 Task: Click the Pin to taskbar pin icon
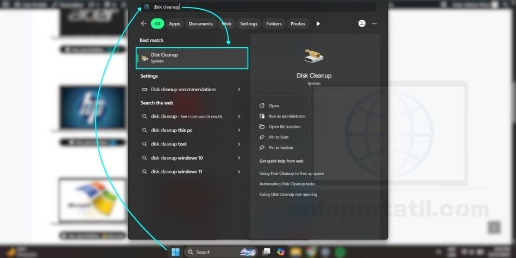tap(262, 148)
